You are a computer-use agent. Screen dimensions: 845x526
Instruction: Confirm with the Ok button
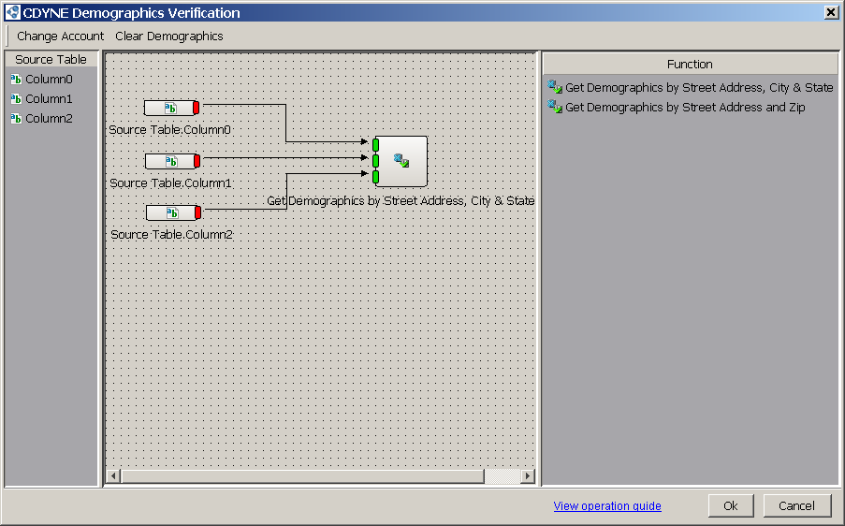(x=731, y=505)
